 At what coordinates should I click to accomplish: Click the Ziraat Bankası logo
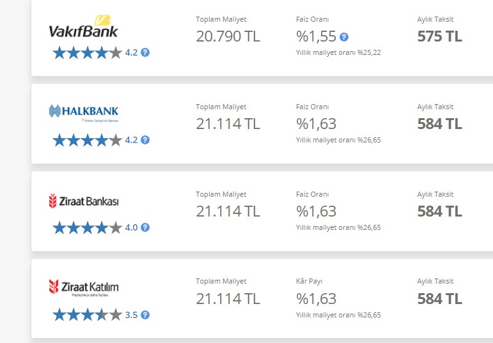[x=84, y=201]
